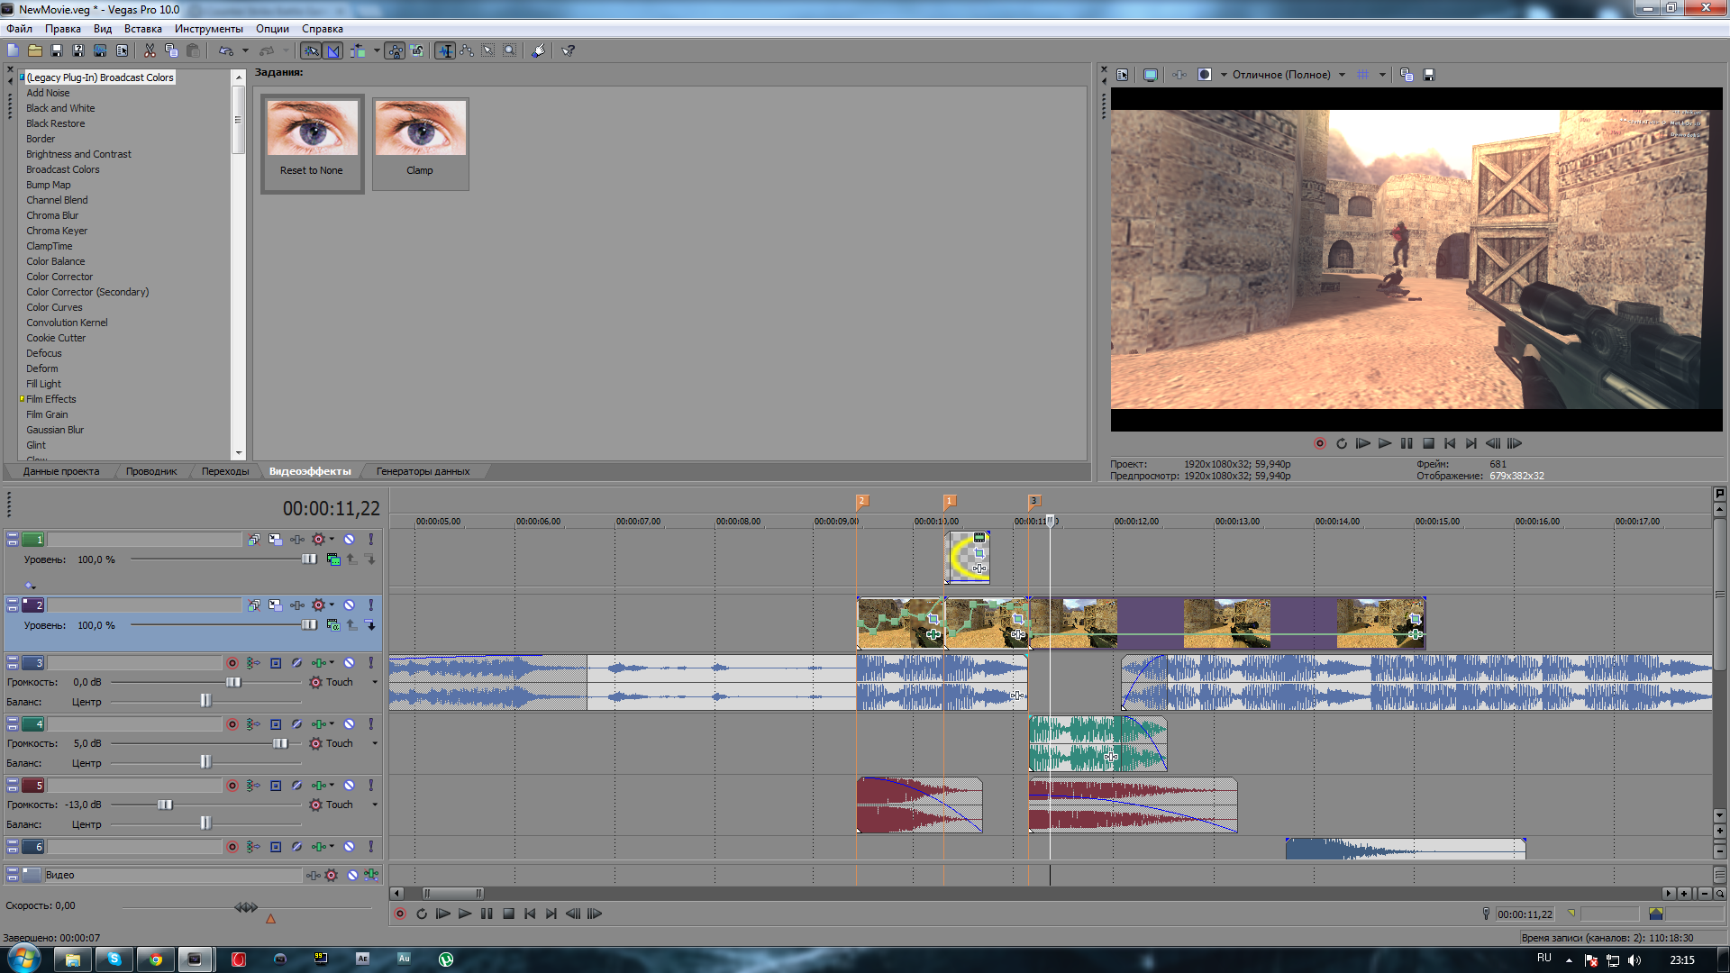1730x973 pixels.
Task: Click Stop in the timeline transport bar
Action: [508, 914]
